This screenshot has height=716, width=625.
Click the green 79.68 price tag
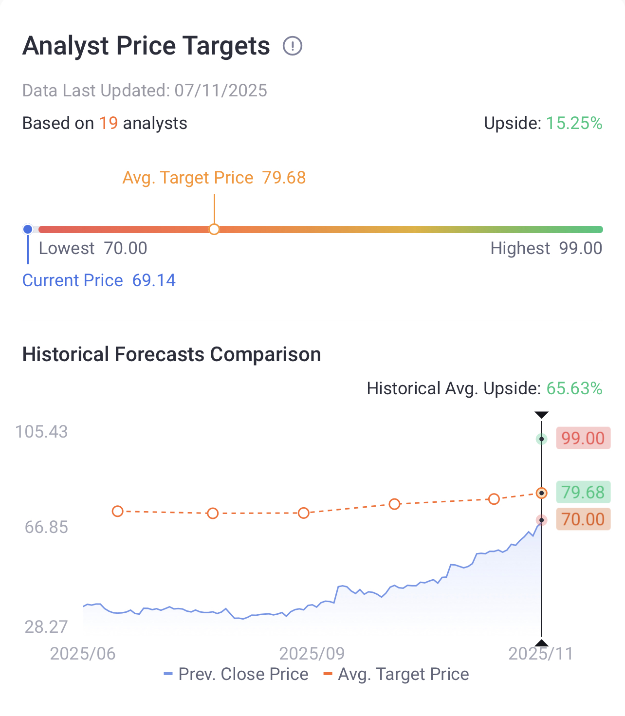[x=583, y=493]
